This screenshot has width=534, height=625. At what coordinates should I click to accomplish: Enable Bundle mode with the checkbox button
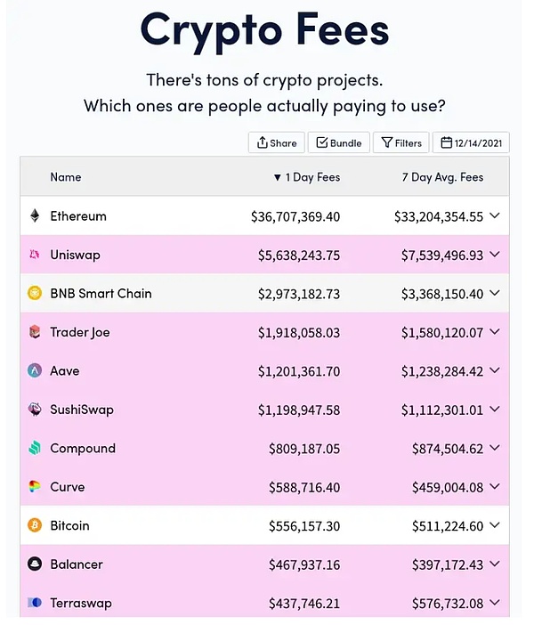pyautogui.click(x=339, y=142)
